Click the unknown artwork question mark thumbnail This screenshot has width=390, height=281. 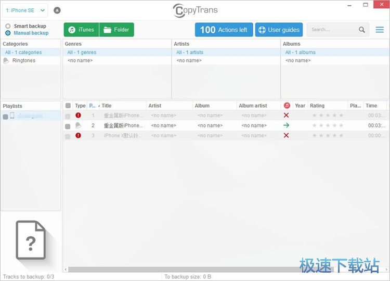coord(31,240)
